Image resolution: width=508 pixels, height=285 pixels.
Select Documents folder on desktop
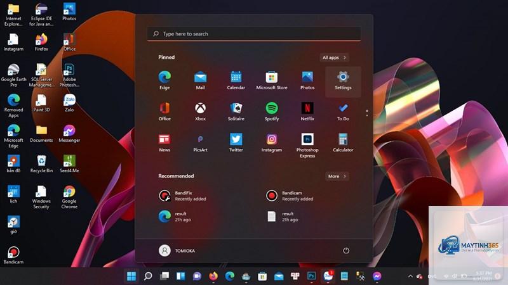coord(41,134)
